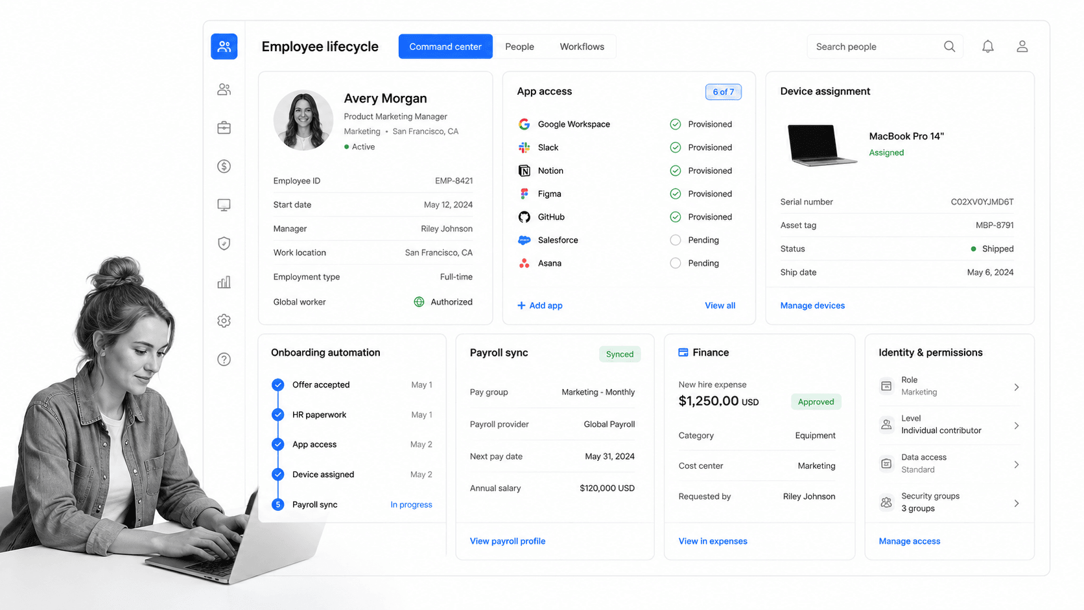1084x610 pixels.
Task: Switch to the Command center tab
Action: (x=445, y=47)
